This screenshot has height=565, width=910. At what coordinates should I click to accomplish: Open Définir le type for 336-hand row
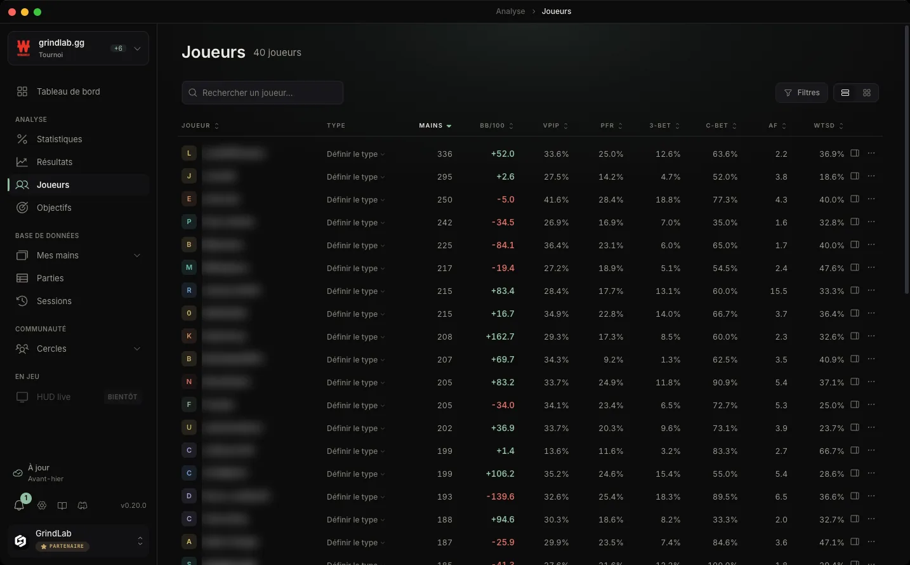[x=355, y=154]
